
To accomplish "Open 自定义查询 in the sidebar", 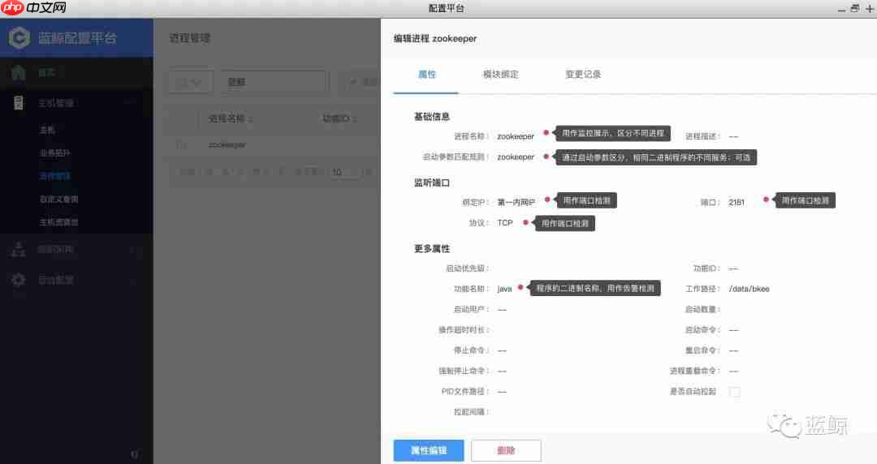I will click(58, 199).
